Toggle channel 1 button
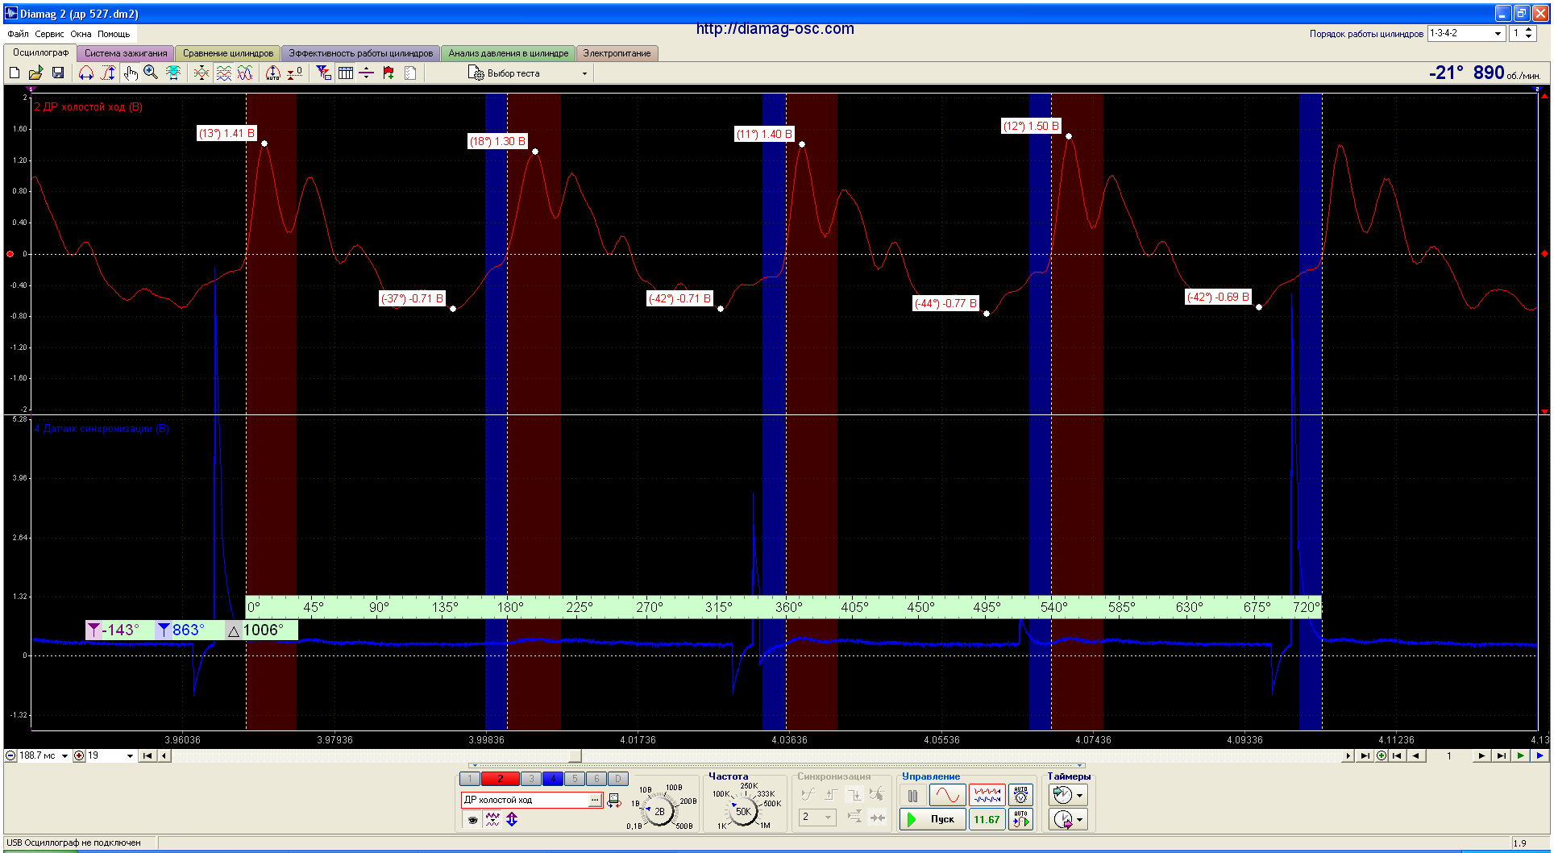This screenshot has height=853, width=1554. (470, 779)
